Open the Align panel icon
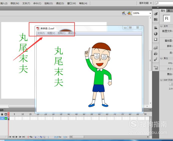173x141 pixels. (x=156, y=28)
